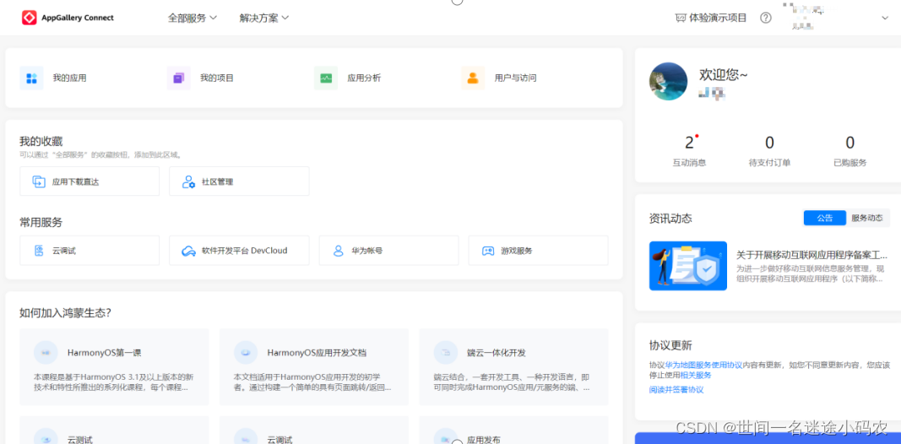The image size is (901, 444).
Task: Click the 游戏服务 gamepad icon
Action: pos(488,251)
